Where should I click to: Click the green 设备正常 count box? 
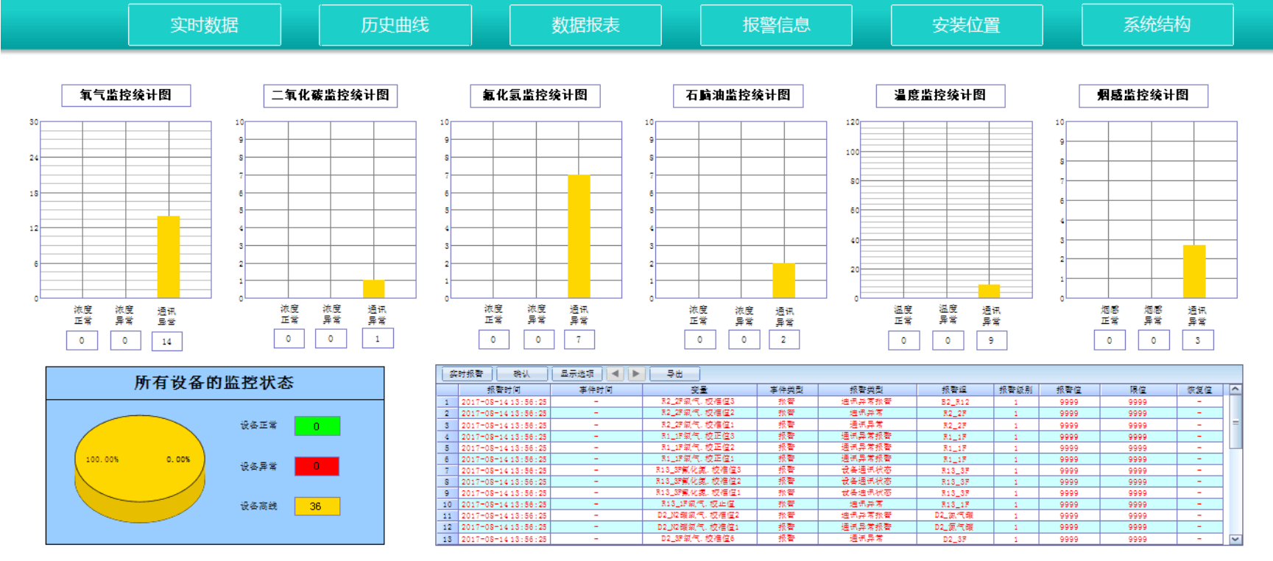coord(317,426)
